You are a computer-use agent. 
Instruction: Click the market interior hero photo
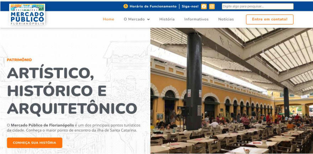(x=232, y=91)
